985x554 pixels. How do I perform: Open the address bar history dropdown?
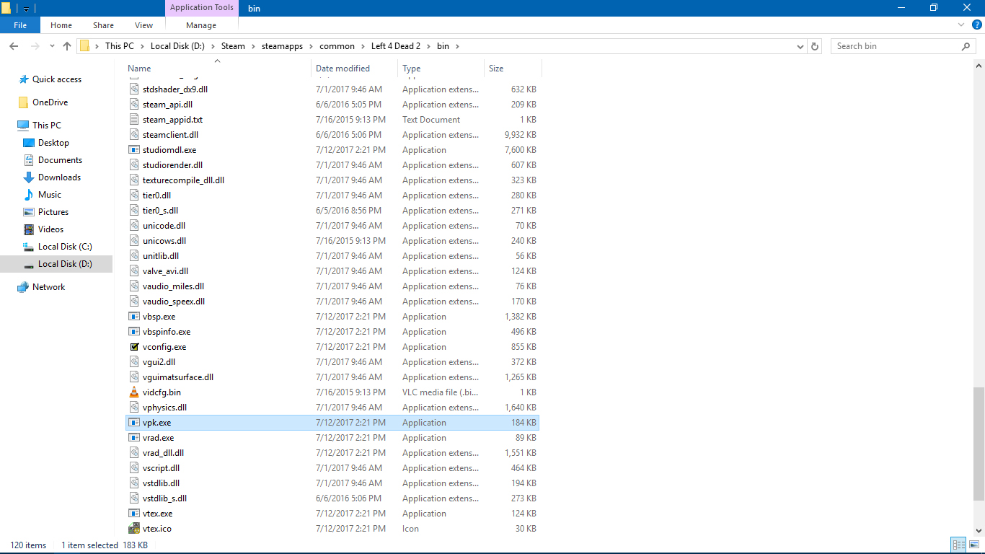click(x=800, y=46)
